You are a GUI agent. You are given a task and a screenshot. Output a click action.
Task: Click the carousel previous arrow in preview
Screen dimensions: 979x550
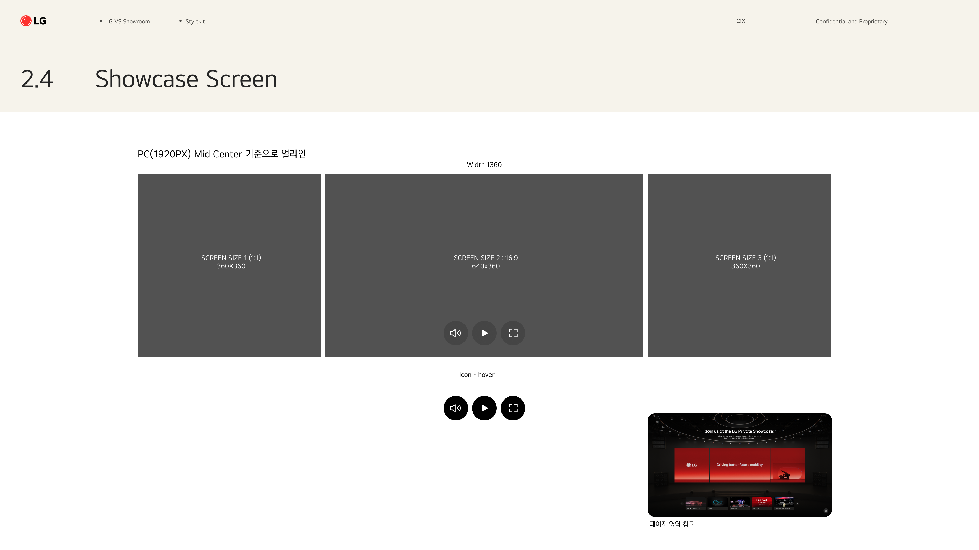(x=682, y=504)
